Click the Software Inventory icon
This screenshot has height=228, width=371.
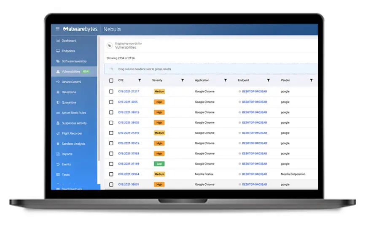pyautogui.click(x=58, y=61)
